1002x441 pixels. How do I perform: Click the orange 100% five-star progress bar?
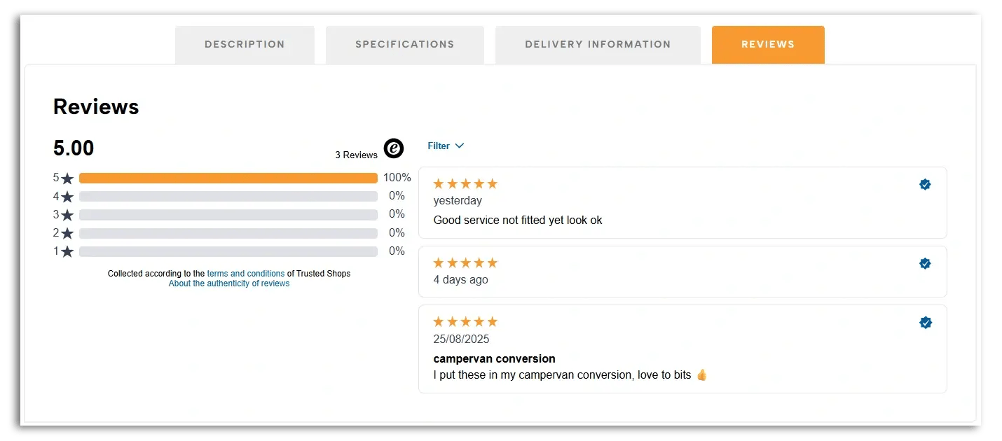tap(228, 178)
